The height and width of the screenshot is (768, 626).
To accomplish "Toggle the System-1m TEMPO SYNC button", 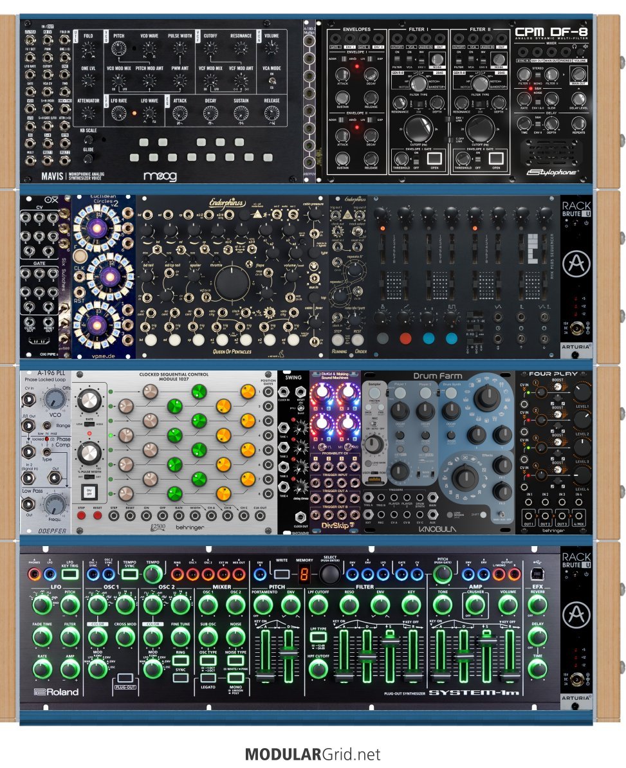I will point(130,574).
